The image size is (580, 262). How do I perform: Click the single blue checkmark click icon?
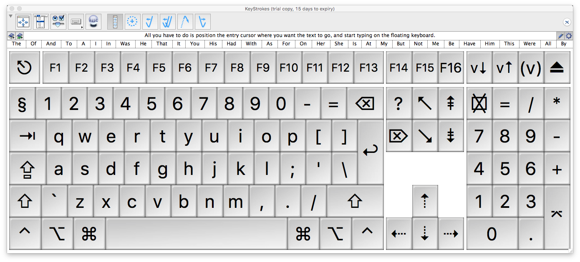[x=150, y=22]
